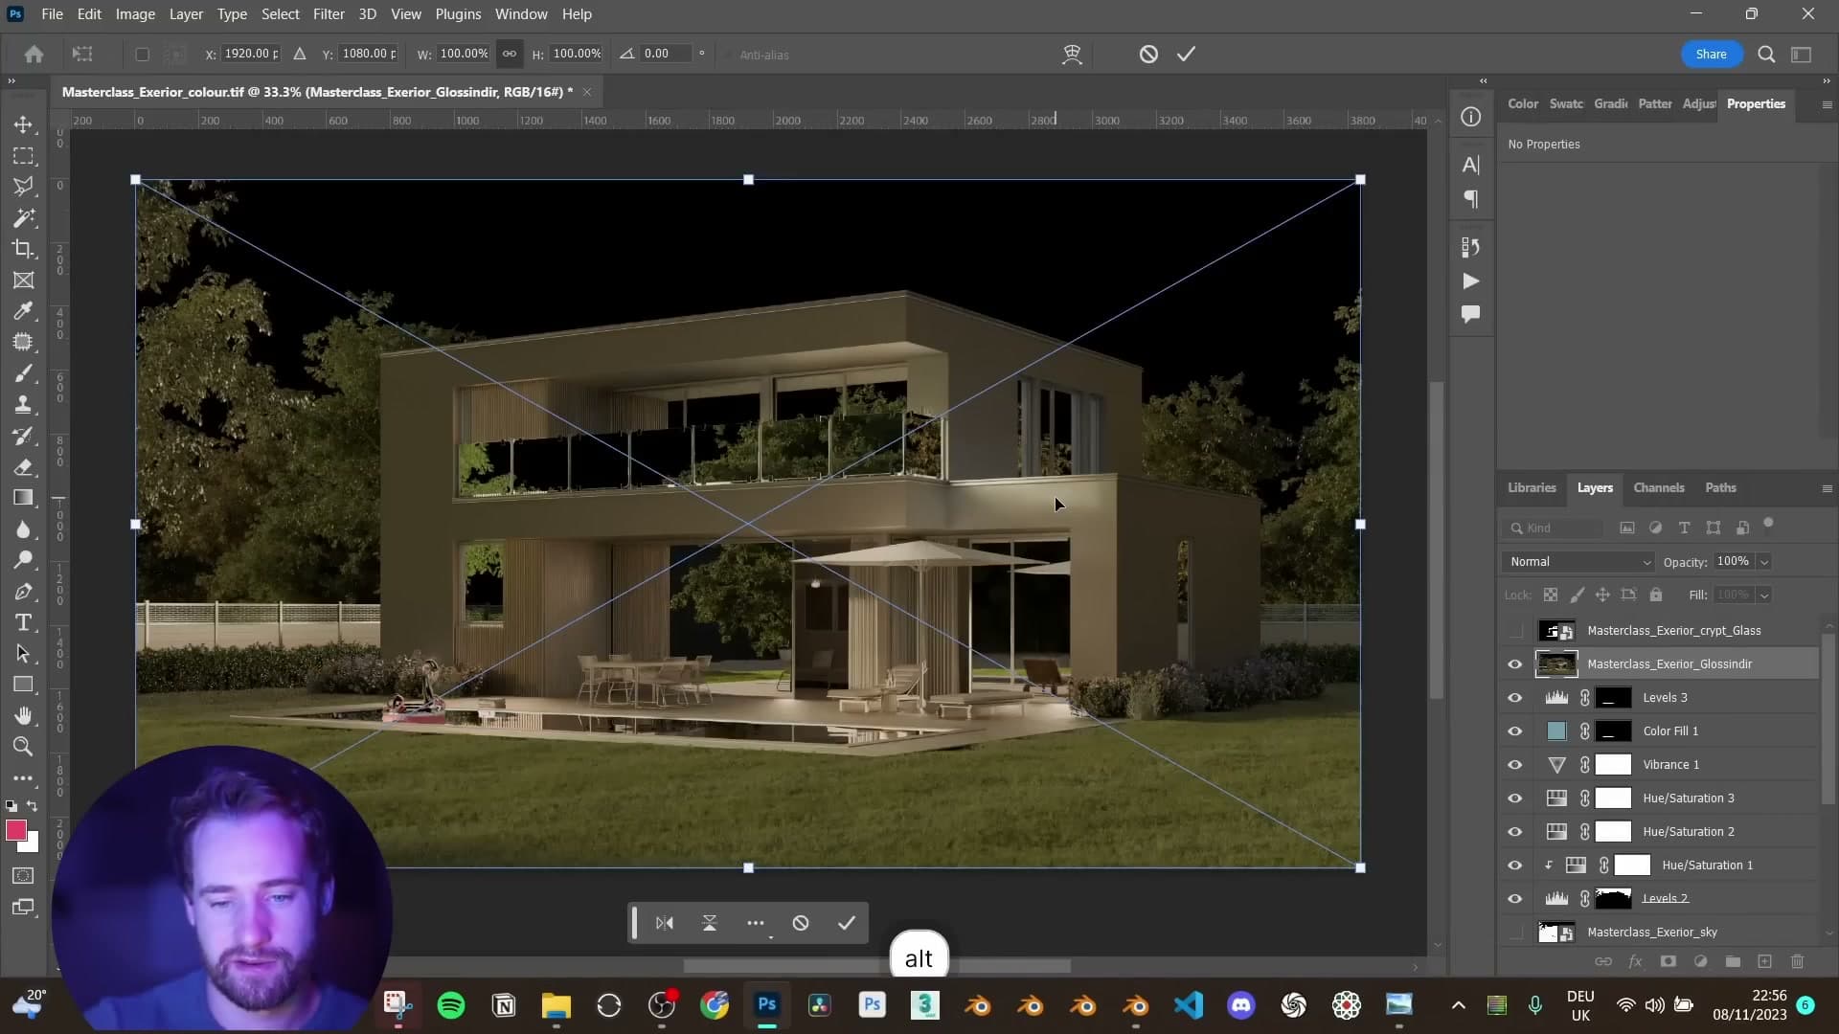This screenshot has height=1034, width=1839.
Task: Switch to the Channels tab
Action: [1659, 488]
